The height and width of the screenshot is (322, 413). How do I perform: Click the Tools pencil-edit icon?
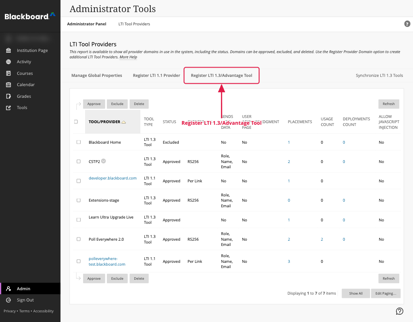8,107
